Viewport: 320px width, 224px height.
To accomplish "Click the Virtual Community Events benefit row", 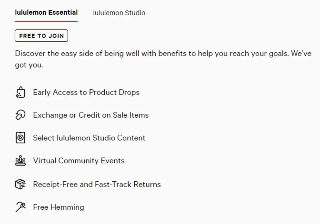I will 72,160.
